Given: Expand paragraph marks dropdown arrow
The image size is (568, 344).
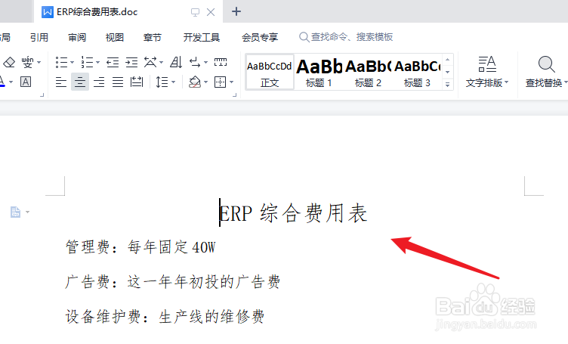Looking at the screenshot, I should click(x=205, y=62).
